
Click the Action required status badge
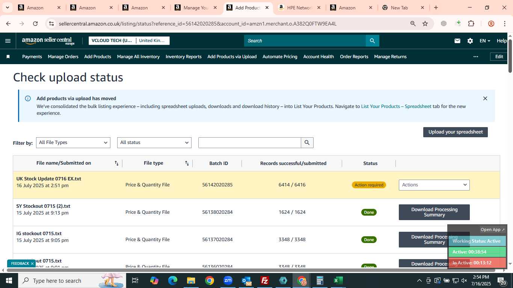tap(369, 185)
